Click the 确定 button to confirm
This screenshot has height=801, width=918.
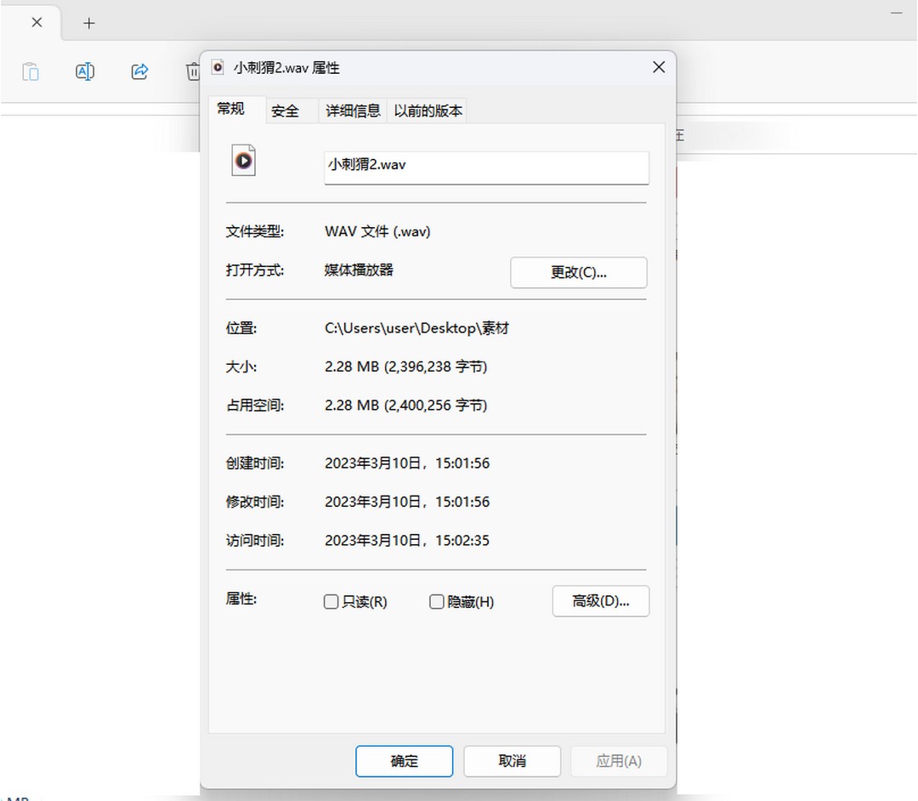pyautogui.click(x=404, y=761)
